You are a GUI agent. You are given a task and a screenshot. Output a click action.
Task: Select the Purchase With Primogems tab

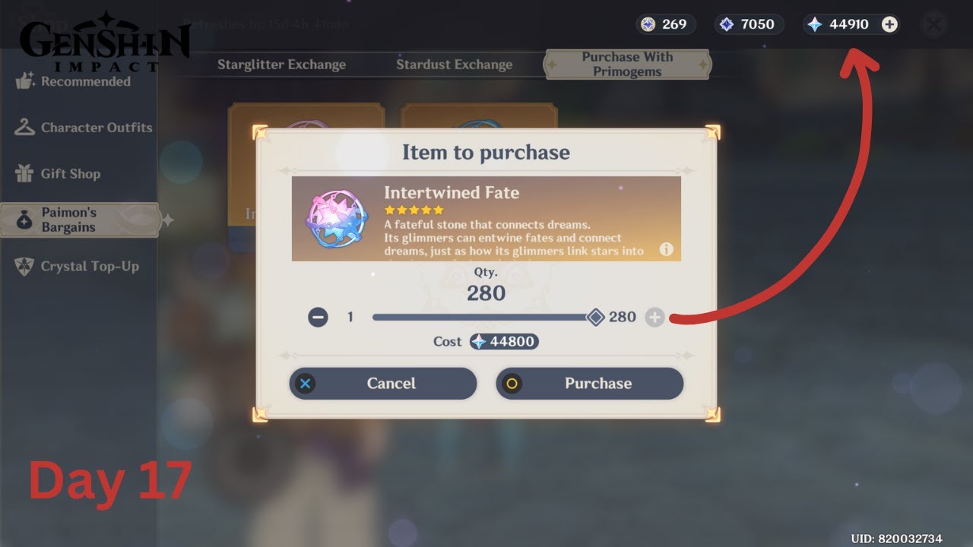(x=627, y=65)
